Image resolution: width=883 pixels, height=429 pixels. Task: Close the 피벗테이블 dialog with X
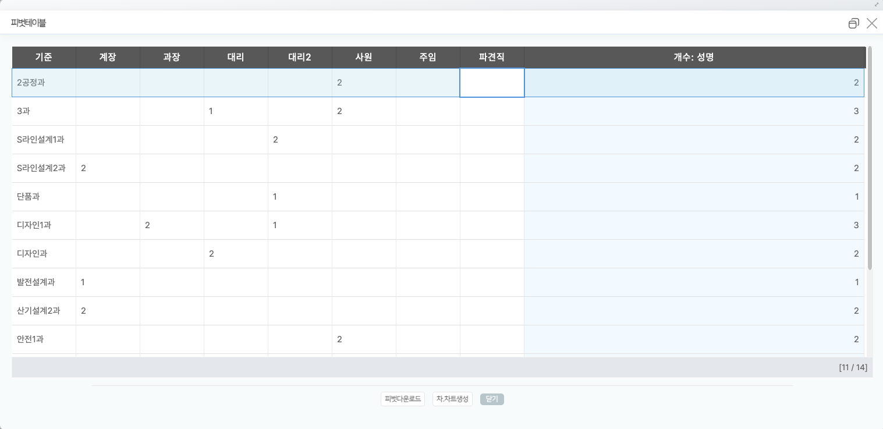pyautogui.click(x=871, y=23)
